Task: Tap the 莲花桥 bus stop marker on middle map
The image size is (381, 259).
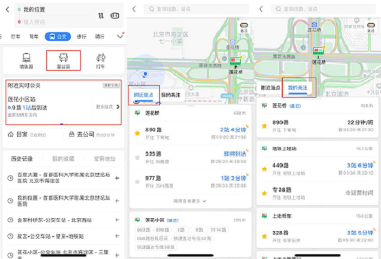Action: click(x=235, y=61)
